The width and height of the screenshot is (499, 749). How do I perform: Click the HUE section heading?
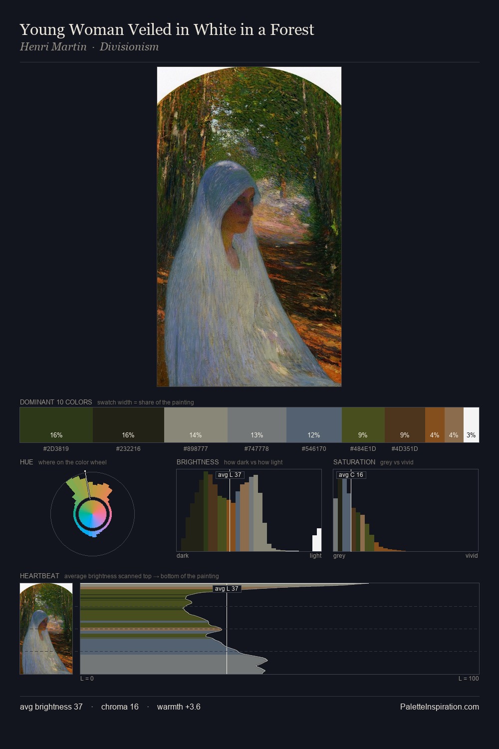click(26, 462)
